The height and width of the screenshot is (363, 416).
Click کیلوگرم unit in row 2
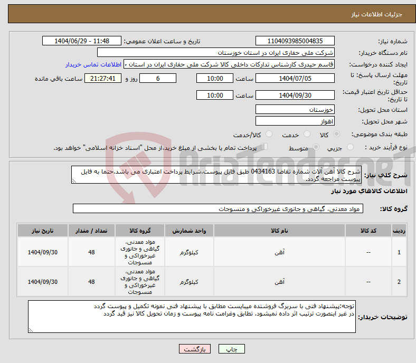[x=189, y=282]
